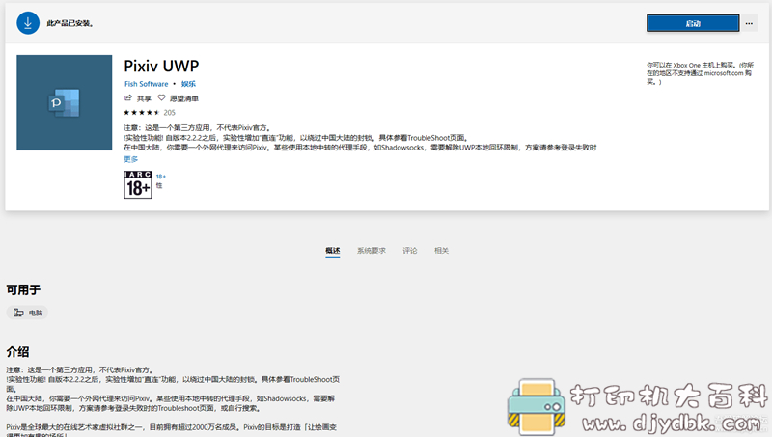Viewport: 772px width, 437px height.
Task: Click the PC device icon under 可用于
Action: 18,313
